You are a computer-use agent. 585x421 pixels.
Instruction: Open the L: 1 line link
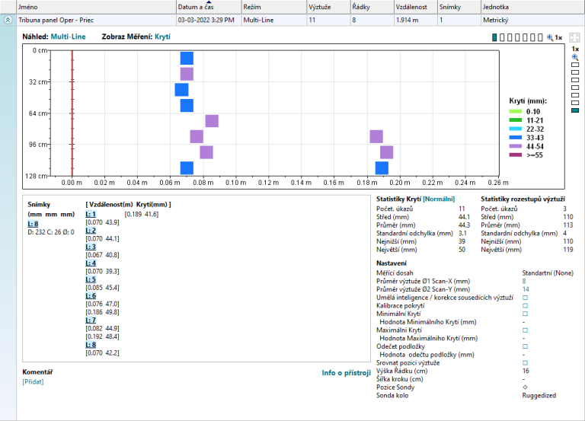point(91,214)
